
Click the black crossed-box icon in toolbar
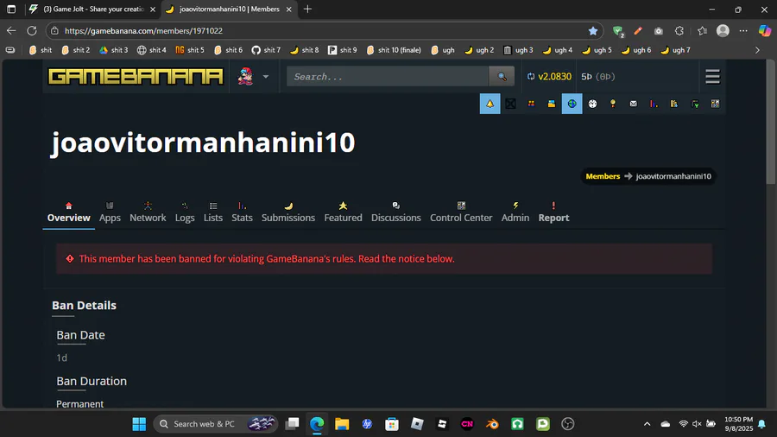pyautogui.click(x=510, y=104)
